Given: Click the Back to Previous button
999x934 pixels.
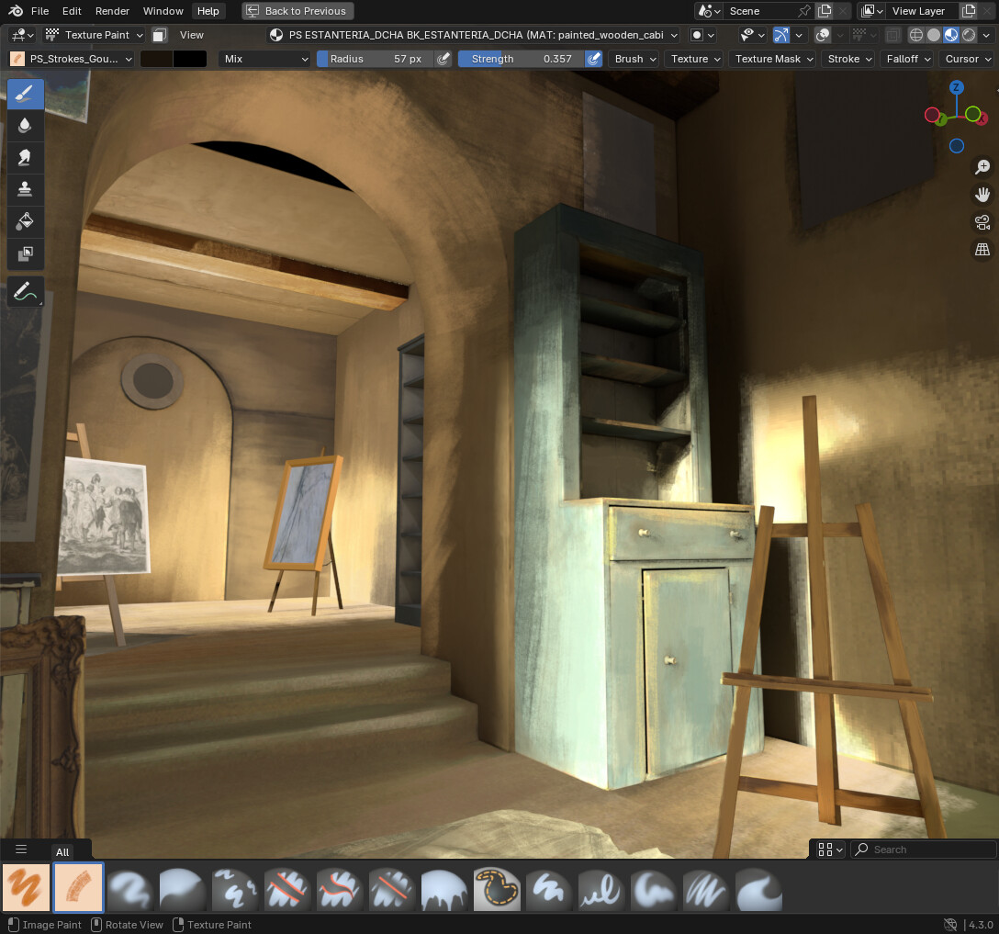Looking at the screenshot, I should [297, 10].
